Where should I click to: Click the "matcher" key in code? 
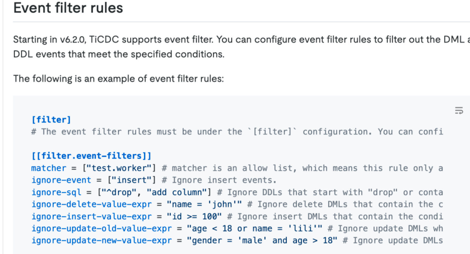(49, 168)
